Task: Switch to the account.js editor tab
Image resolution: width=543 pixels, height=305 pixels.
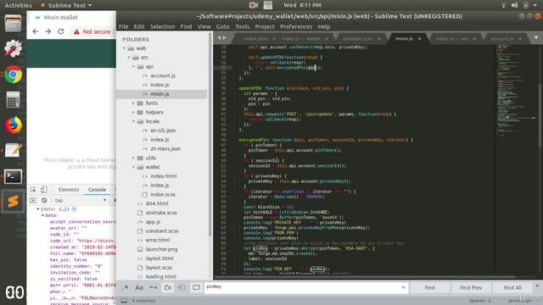Action: tap(501, 39)
